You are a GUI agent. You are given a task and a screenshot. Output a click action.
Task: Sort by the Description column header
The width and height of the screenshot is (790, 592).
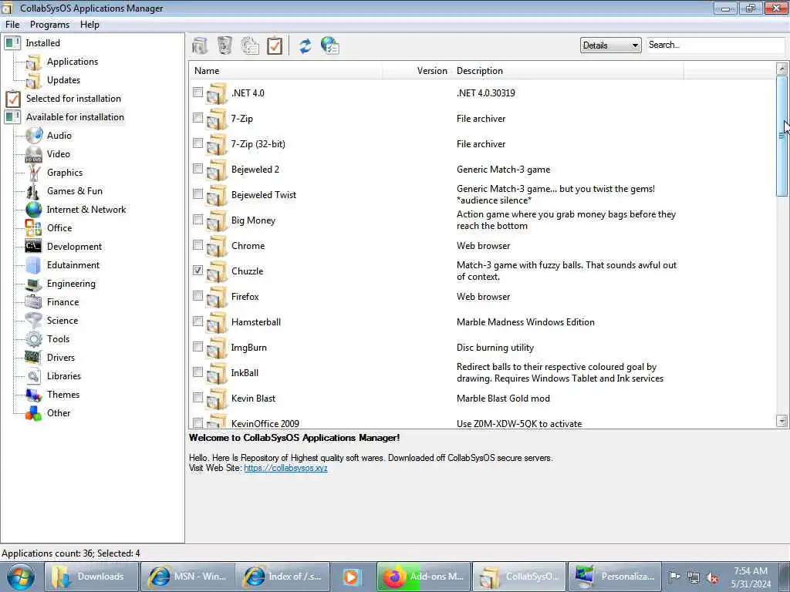[568, 71]
